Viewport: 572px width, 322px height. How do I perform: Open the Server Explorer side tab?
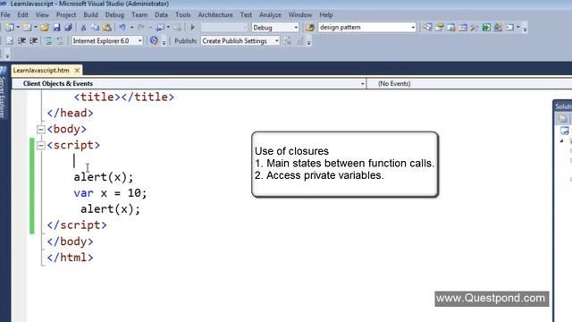point(3,93)
